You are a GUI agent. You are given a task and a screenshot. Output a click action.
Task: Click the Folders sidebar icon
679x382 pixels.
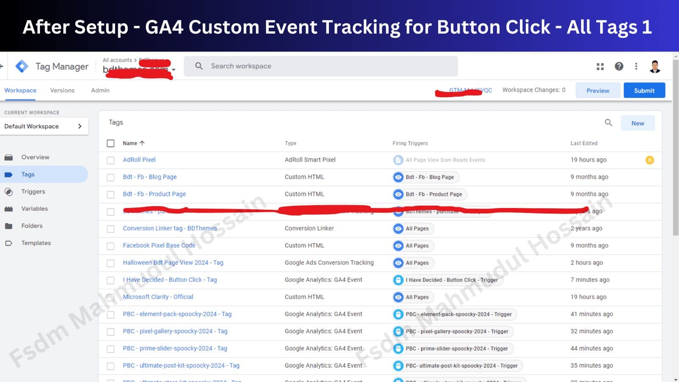[8, 226]
